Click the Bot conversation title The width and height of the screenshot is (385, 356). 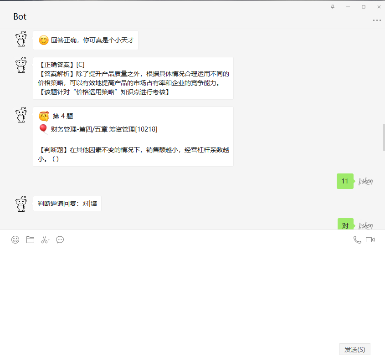(20, 16)
